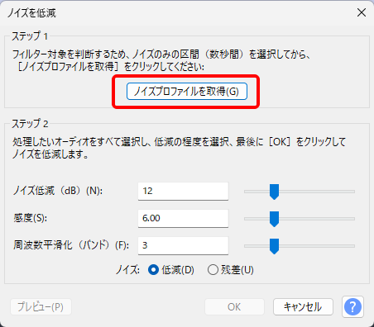Close the ノイズを低減 dialog

tap(362, 12)
